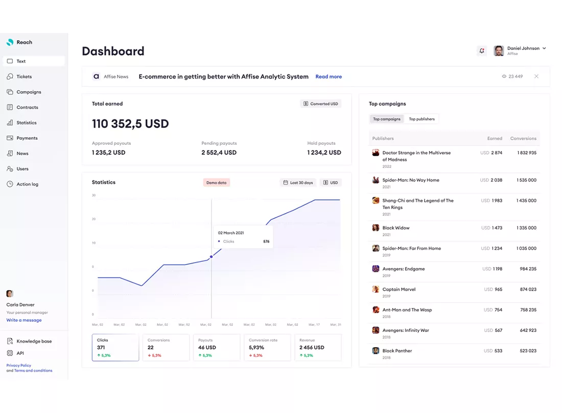This screenshot has height=413, width=562.
Task: Click the Spider-Man: Far From Home thumbnail
Action: click(376, 248)
